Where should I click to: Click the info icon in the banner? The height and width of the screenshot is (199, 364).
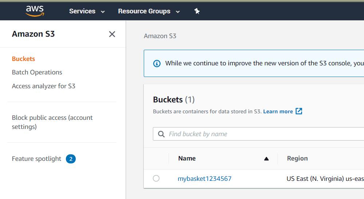[x=157, y=63]
